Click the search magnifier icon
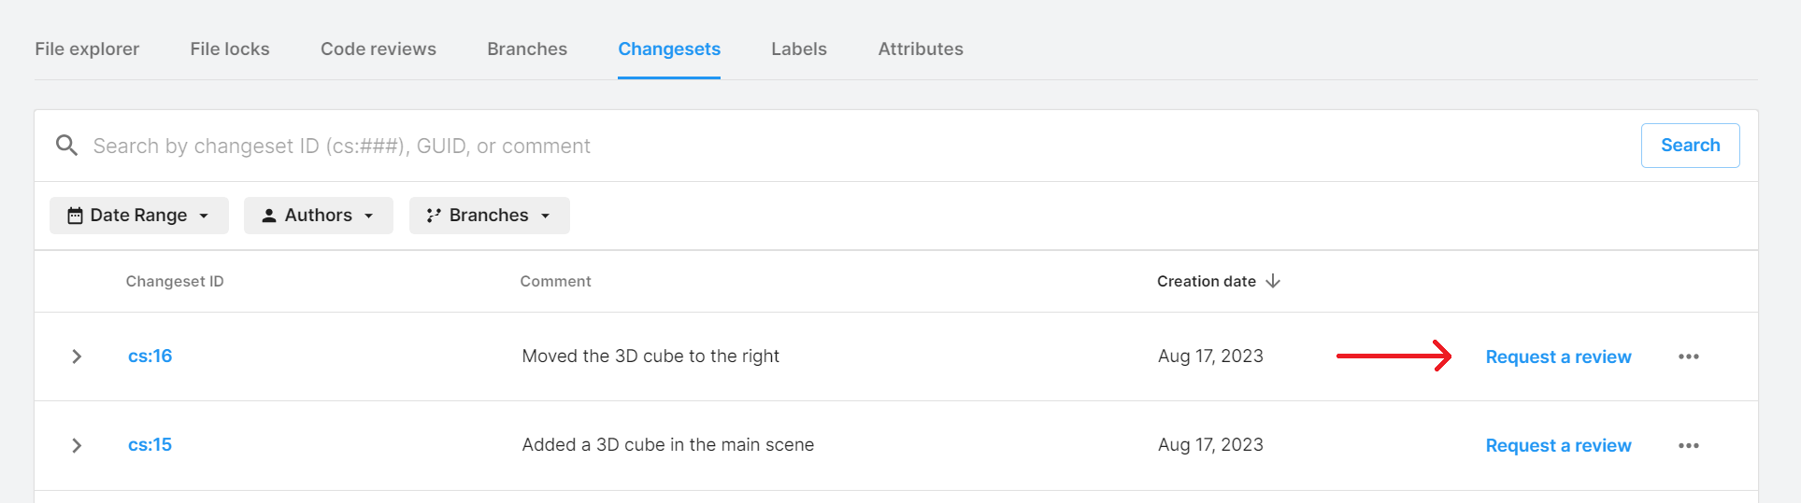 coord(66,146)
